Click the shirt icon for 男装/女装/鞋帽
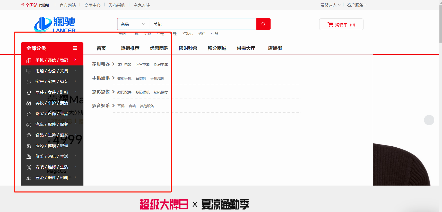The width and height of the screenshot is (442, 212). (x=29, y=92)
